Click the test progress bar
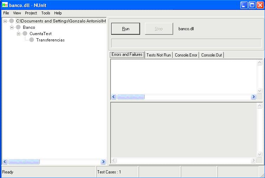 [186, 43]
